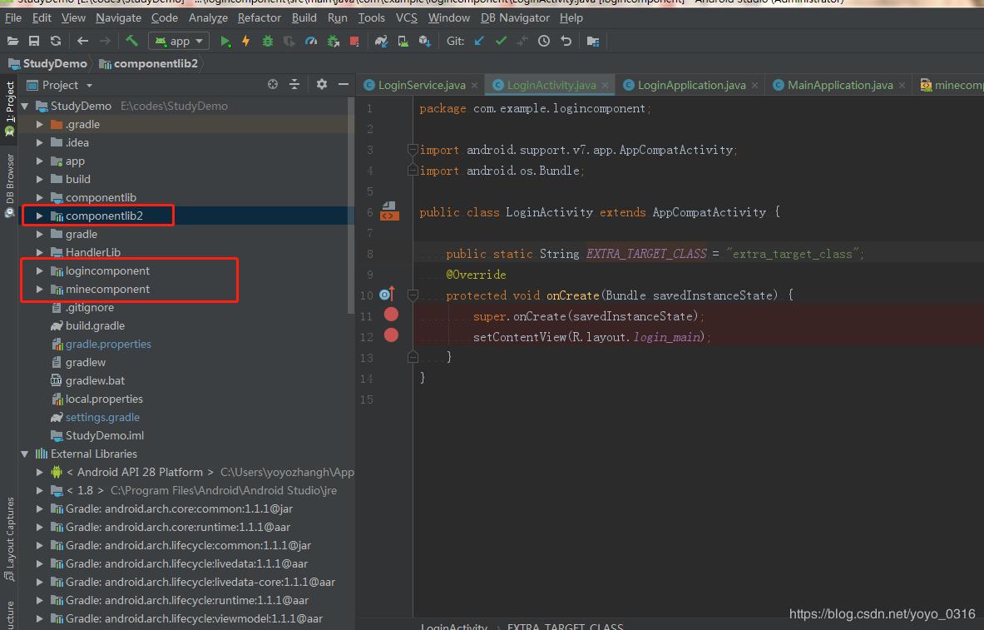Apply changes with the lightning bolt icon
Image resolution: width=984 pixels, height=630 pixels.
click(246, 42)
